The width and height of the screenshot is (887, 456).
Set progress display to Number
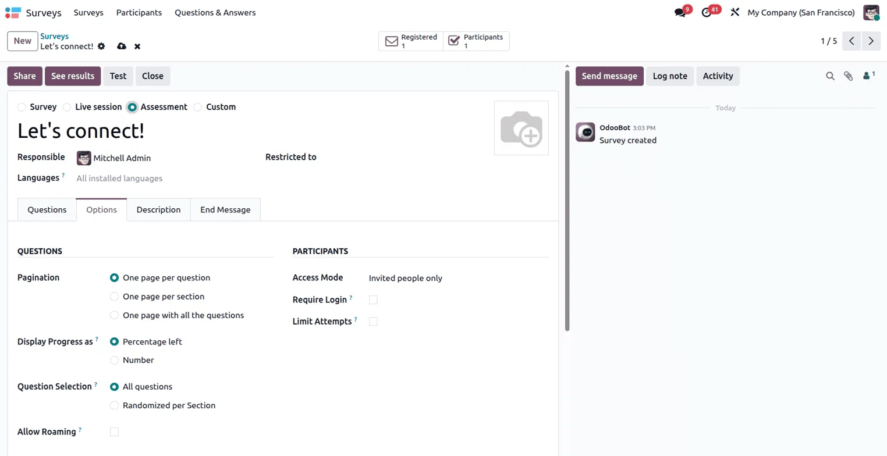[x=114, y=361]
